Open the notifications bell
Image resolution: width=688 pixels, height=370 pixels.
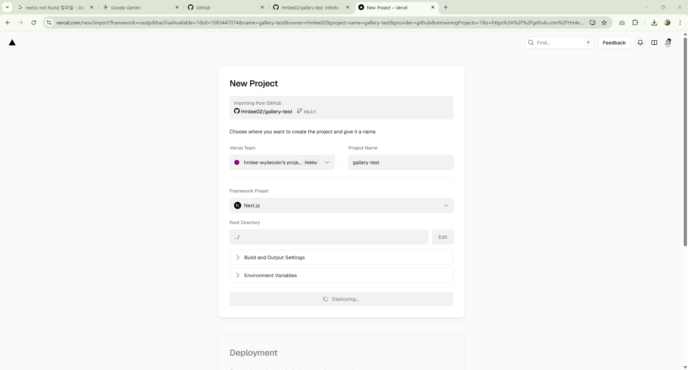(640, 43)
